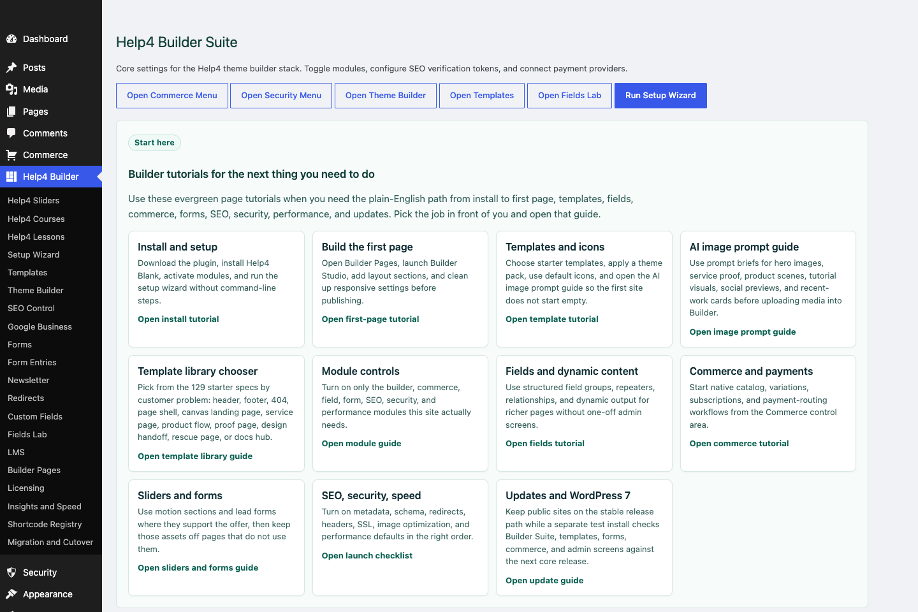
Task: Click the Commerce cart icon
Action: [11, 155]
